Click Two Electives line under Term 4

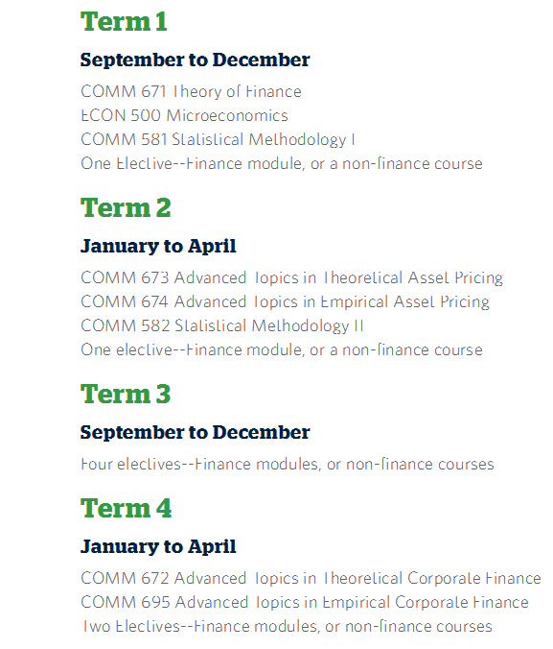tap(288, 627)
